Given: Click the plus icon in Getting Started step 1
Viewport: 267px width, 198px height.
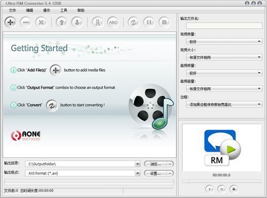Looking at the screenshot, I should pyautogui.click(x=56, y=70).
